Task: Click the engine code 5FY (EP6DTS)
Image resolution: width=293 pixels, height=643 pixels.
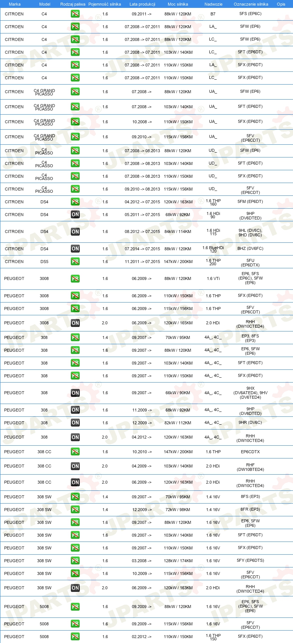Action: pos(250,560)
